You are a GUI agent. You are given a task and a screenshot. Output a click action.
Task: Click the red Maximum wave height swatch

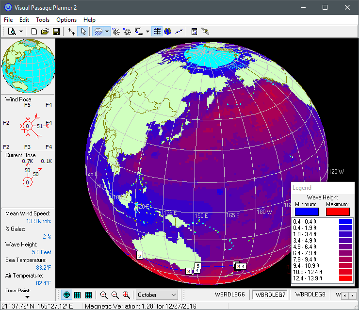[338, 211]
